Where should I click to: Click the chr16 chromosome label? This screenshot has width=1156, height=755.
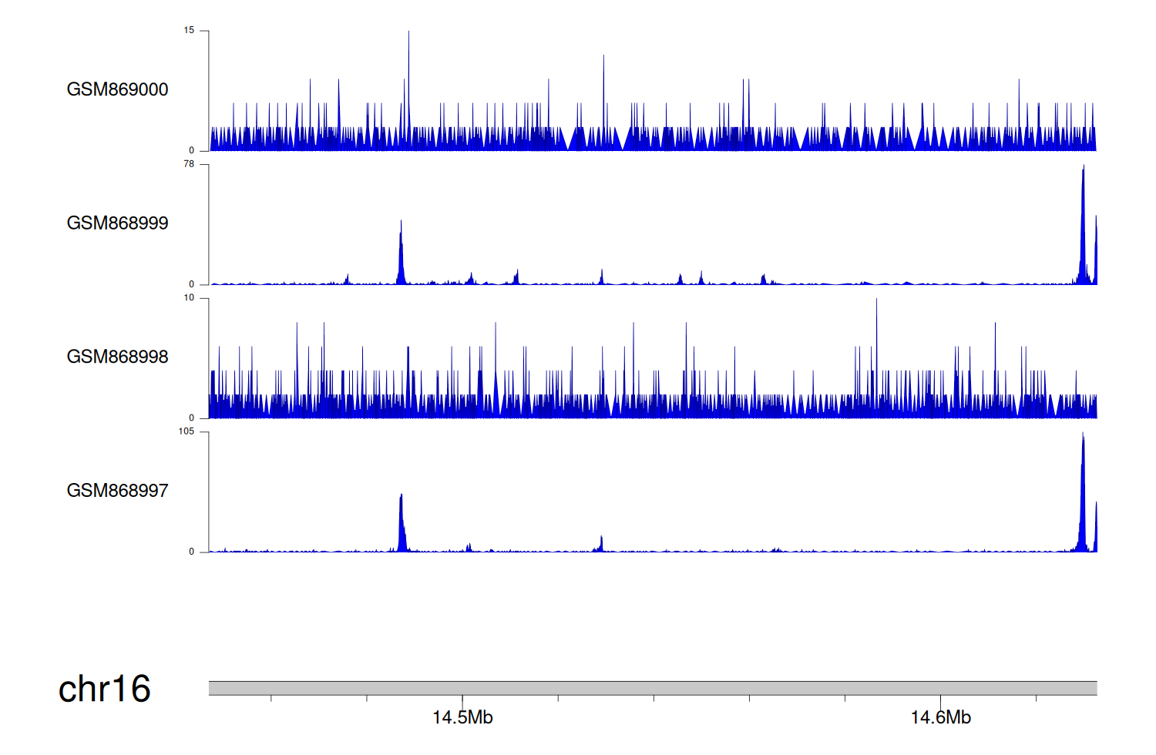pyautogui.click(x=104, y=689)
